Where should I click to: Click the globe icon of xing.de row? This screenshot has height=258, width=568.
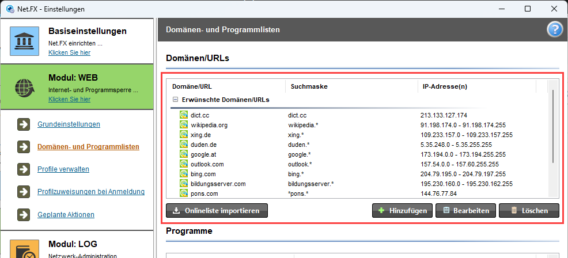pos(184,135)
